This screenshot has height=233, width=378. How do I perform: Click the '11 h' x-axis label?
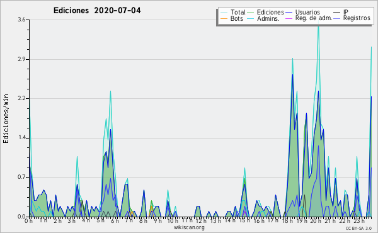[187, 220]
